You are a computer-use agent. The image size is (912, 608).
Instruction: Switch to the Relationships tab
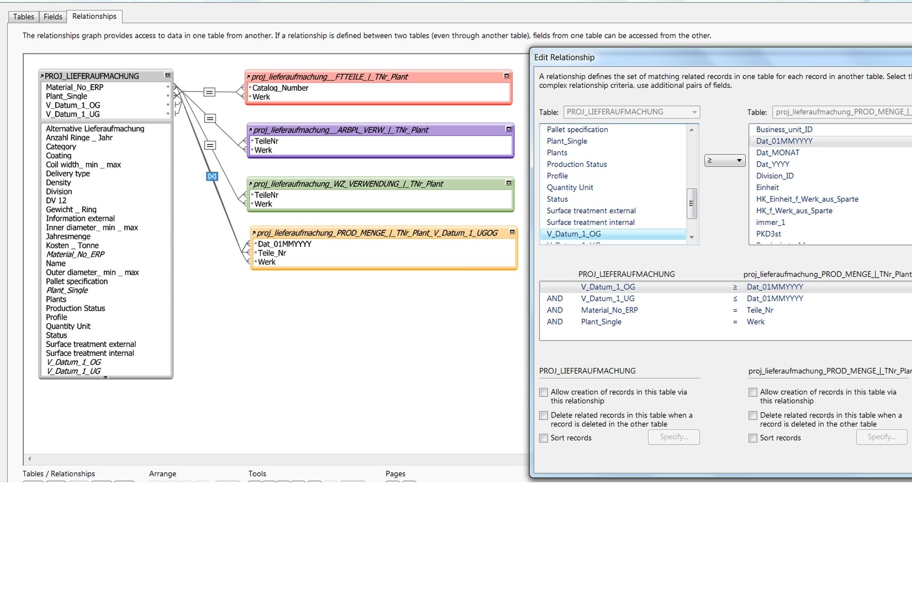point(94,16)
